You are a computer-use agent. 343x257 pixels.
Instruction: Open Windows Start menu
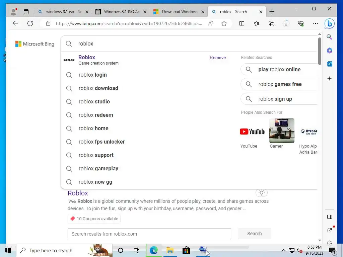pos(8,250)
